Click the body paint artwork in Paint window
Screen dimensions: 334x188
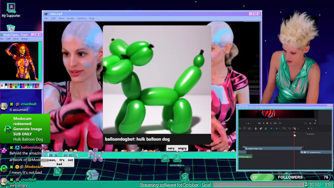point(20,61)
